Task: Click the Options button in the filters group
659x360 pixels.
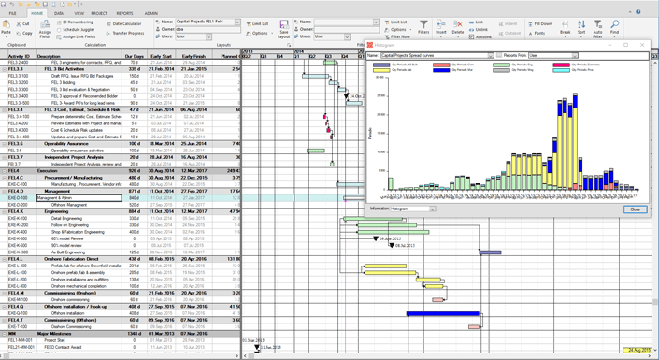Action: 398,30
